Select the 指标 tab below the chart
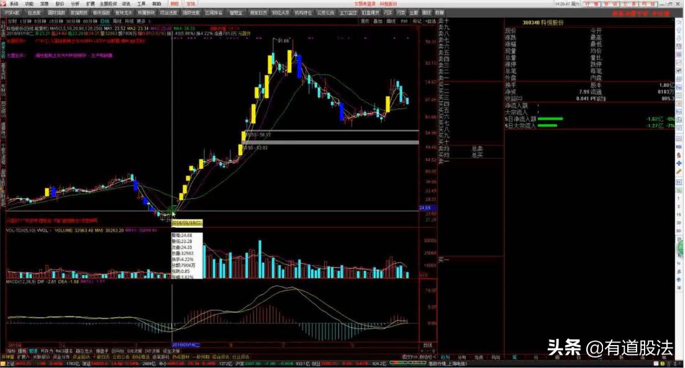 click(11, 351)
